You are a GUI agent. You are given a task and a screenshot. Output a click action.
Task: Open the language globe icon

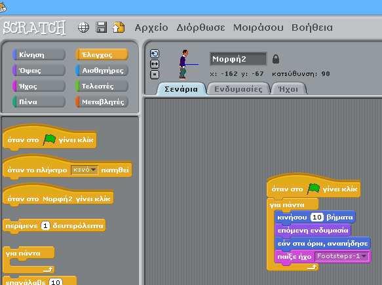83,28
